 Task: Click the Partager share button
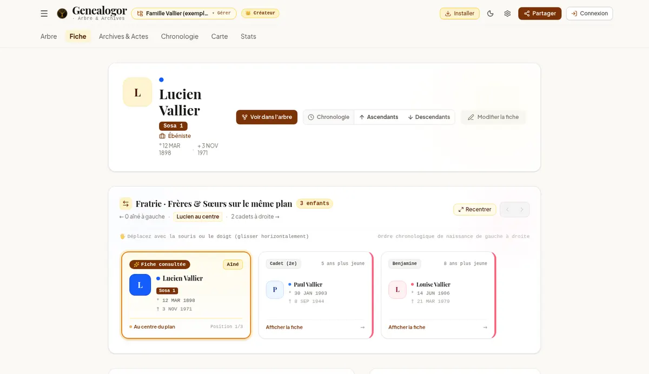click(540, 14)
